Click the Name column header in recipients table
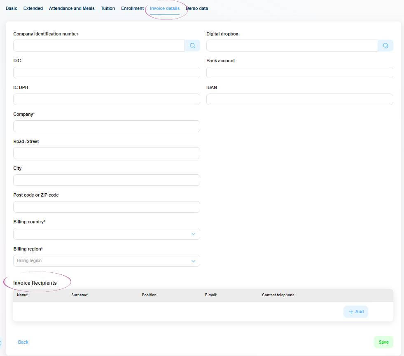The width and height of the screenshot is (404, 356). [23, 295]
